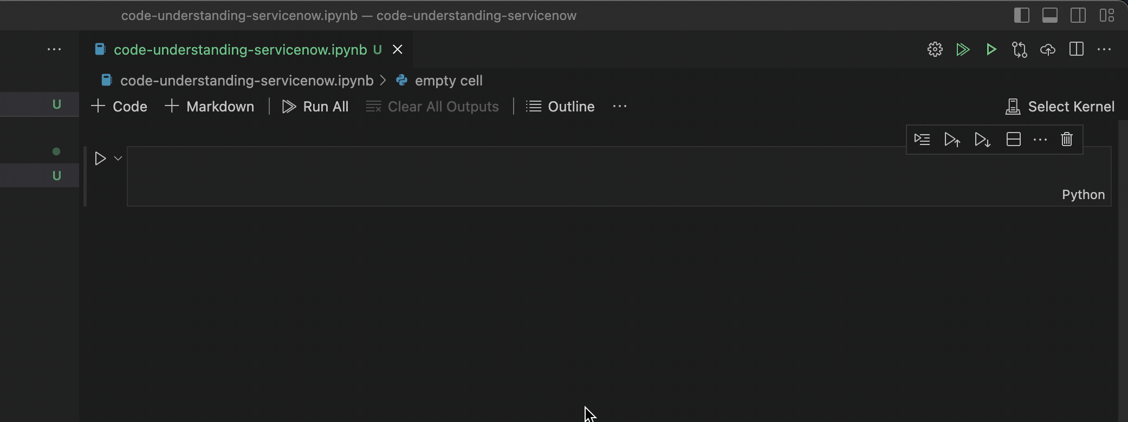Viewport: 1128px width, 422px height.
Task: Open the settings gear in editor title bar
Action: (x=935, y=50)
